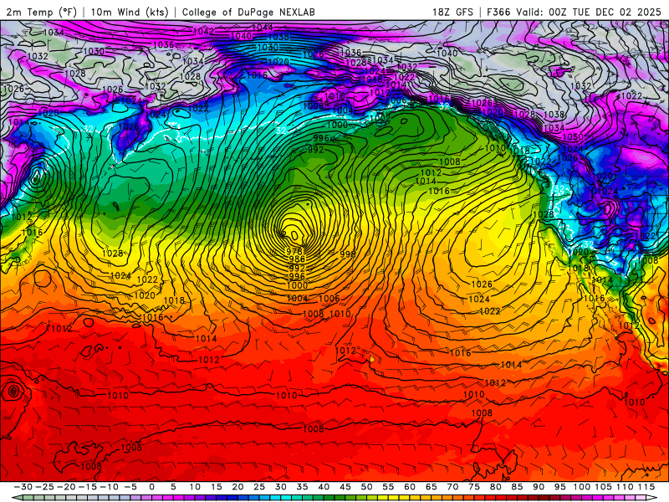This screenshot has height=502, width=669.
Task: Click the 115 value on temperature legend
Action: pos(646,487)
